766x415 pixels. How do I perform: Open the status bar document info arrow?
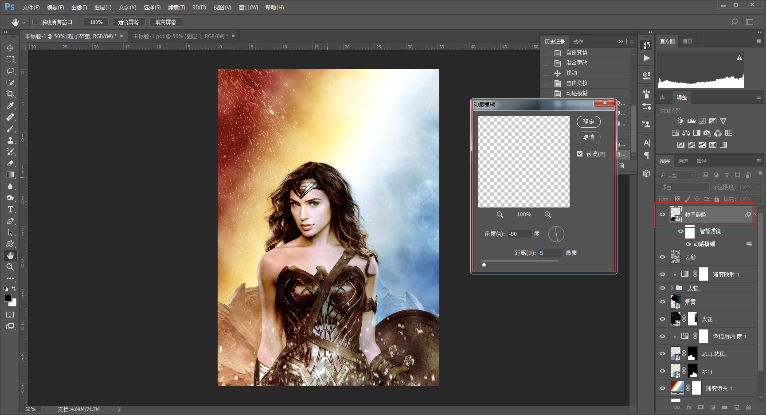pos(119,410)
